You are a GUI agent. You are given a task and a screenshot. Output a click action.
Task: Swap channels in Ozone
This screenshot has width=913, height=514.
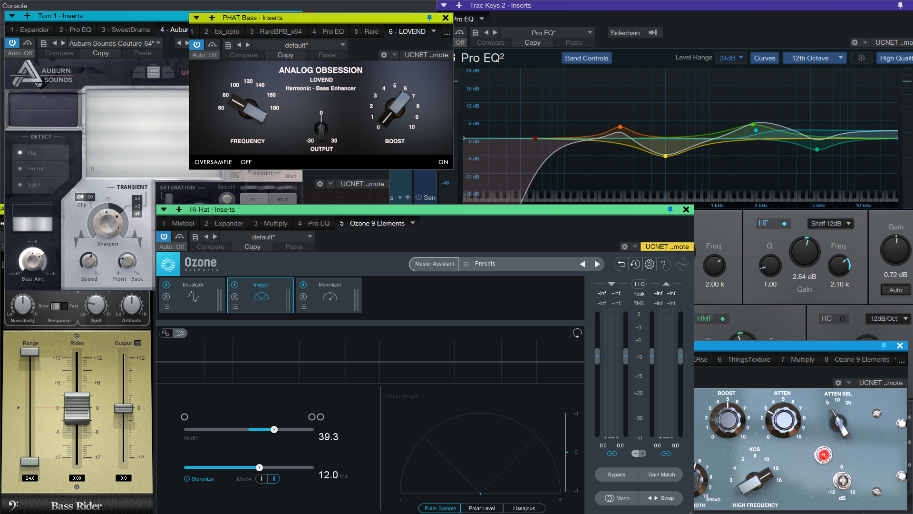tap(661, 498)
